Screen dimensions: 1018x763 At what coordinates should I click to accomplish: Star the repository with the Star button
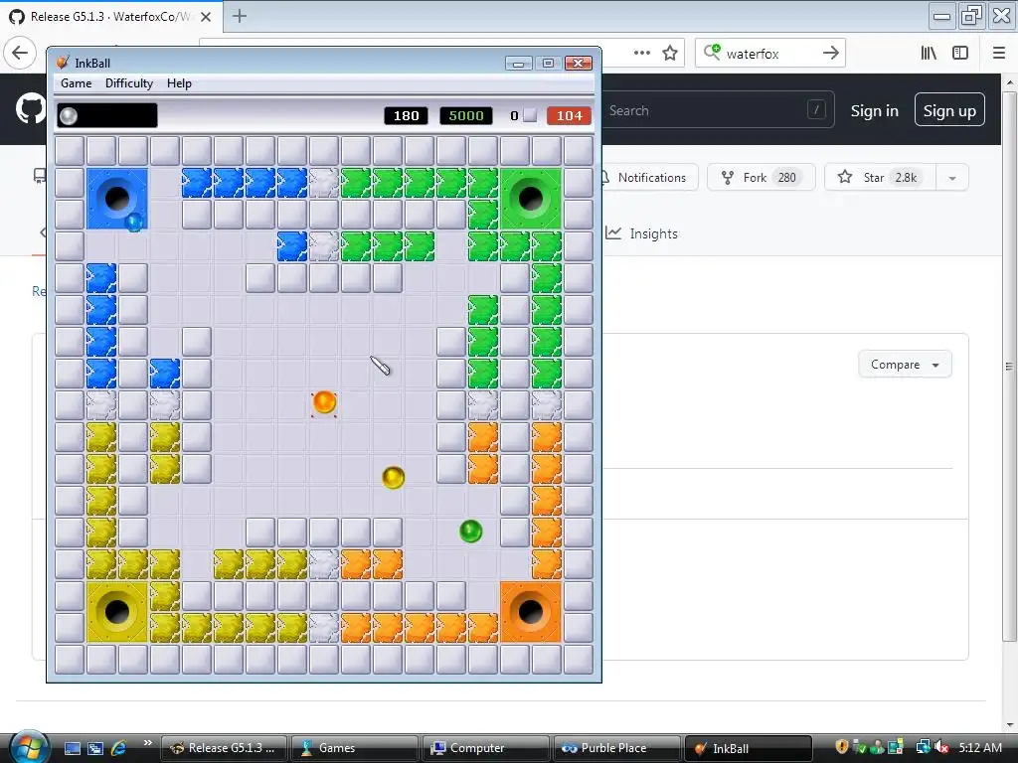881,177
